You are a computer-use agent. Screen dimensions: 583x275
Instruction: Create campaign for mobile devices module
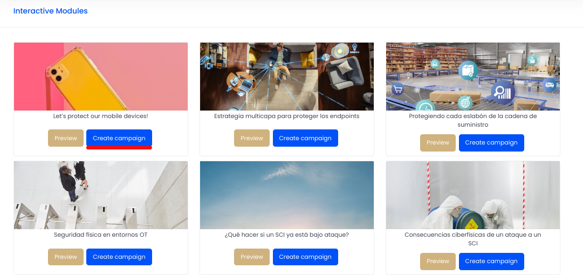[119, 138]
